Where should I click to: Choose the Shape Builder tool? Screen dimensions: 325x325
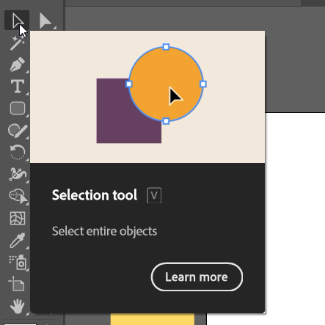[x=18, y=196]
